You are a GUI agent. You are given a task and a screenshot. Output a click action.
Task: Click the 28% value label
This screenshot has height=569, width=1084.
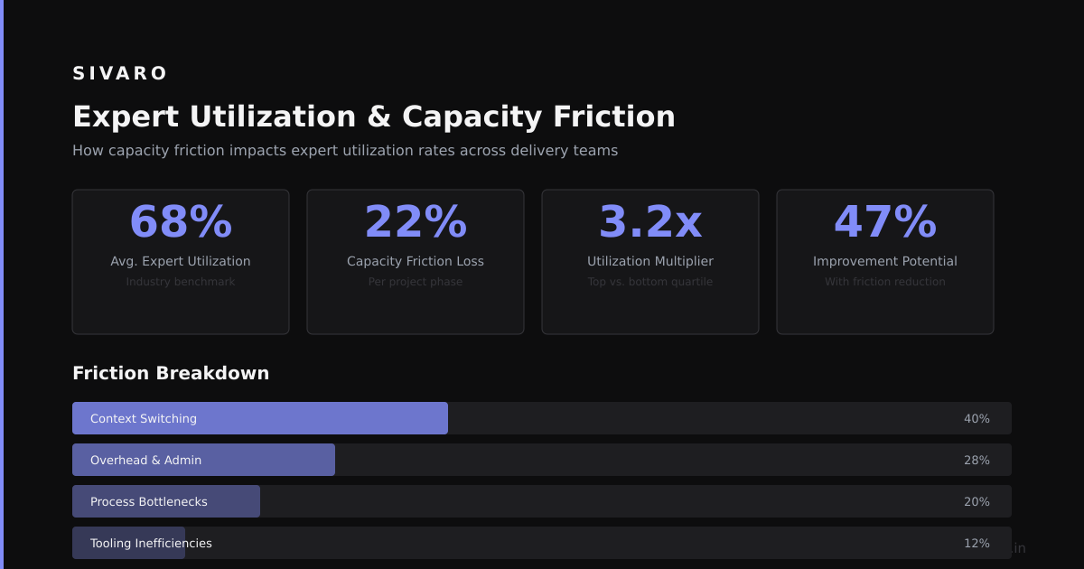pyautogui.click(x=977, y=460)
